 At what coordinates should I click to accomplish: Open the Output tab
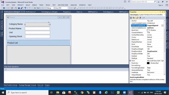coord(47,85)
